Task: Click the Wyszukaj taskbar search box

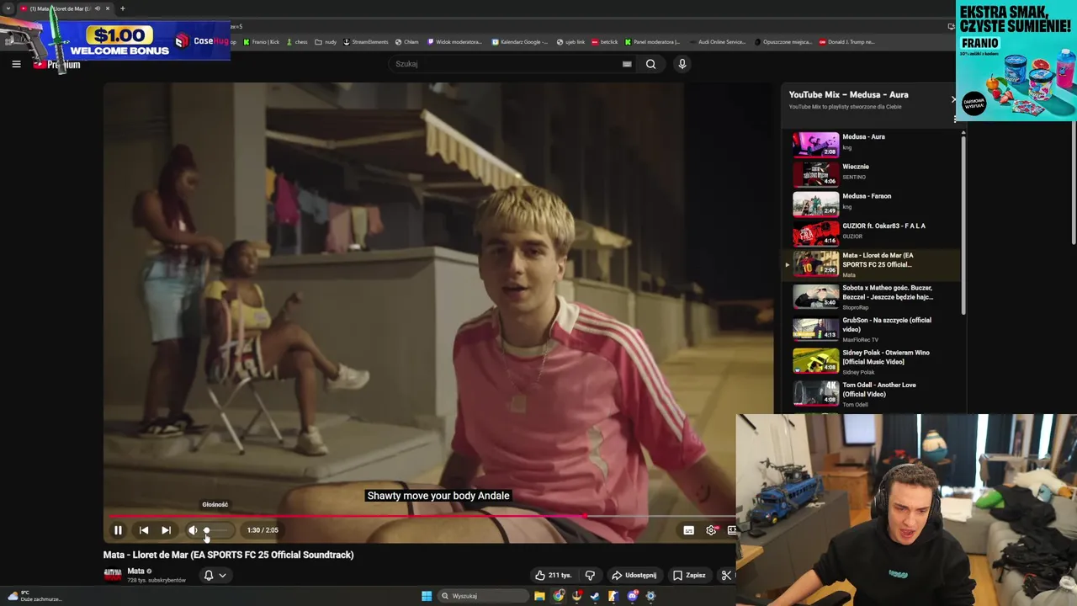Action: point(484,596)
